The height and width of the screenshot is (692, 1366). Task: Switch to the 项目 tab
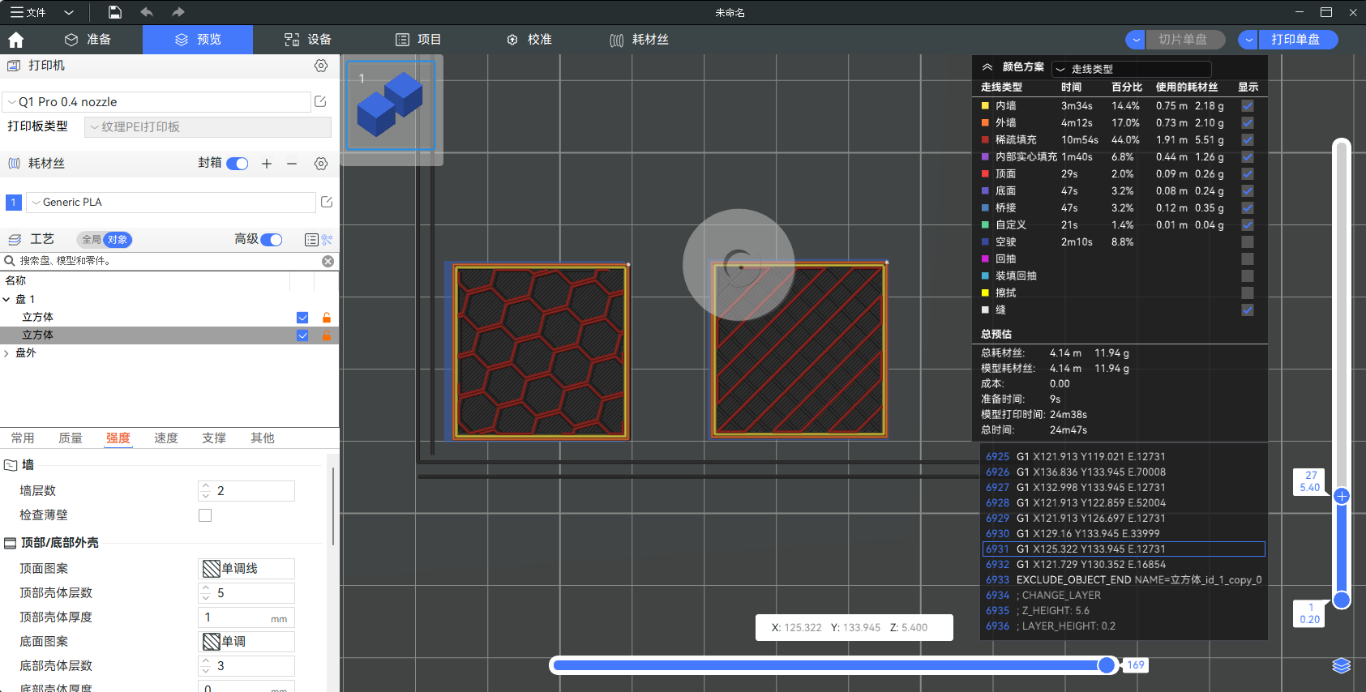[418, 40]
